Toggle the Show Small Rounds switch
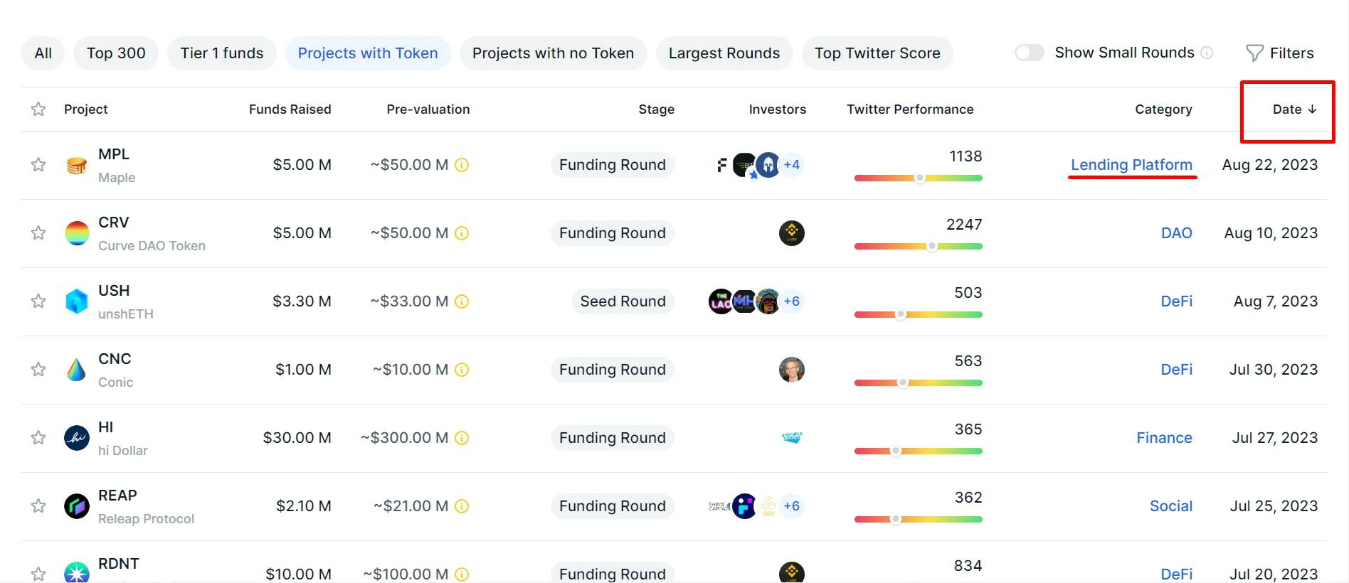 click(x=1029, y=53)
